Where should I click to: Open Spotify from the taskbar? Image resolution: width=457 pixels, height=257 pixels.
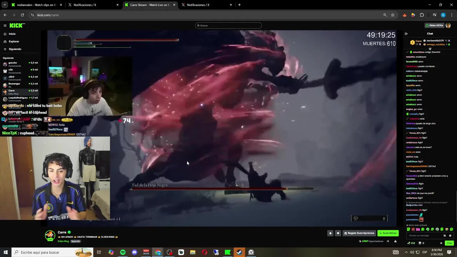click(123, 252)
